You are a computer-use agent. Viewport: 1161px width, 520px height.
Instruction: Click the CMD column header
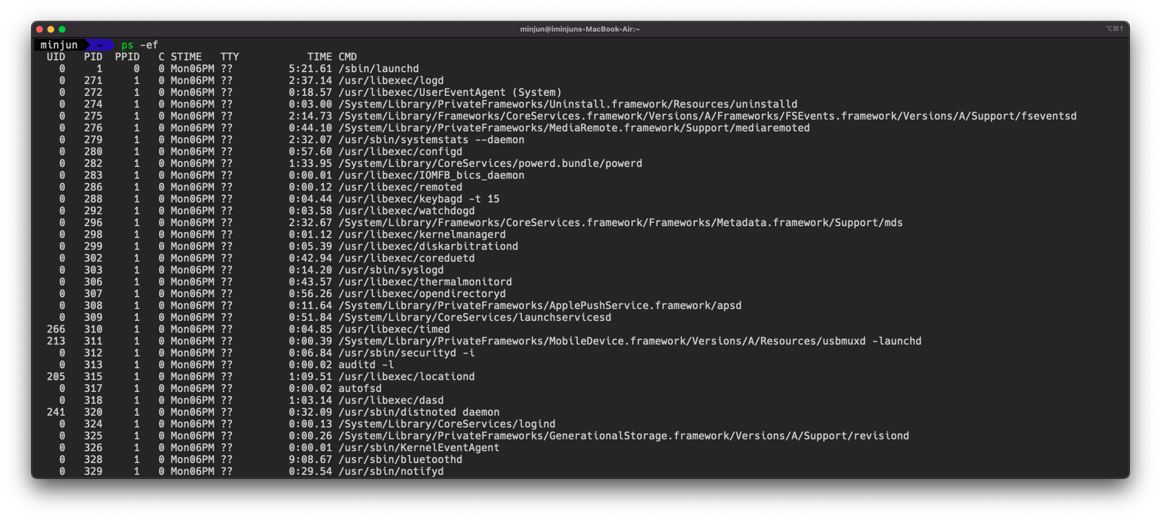(348, 57)
